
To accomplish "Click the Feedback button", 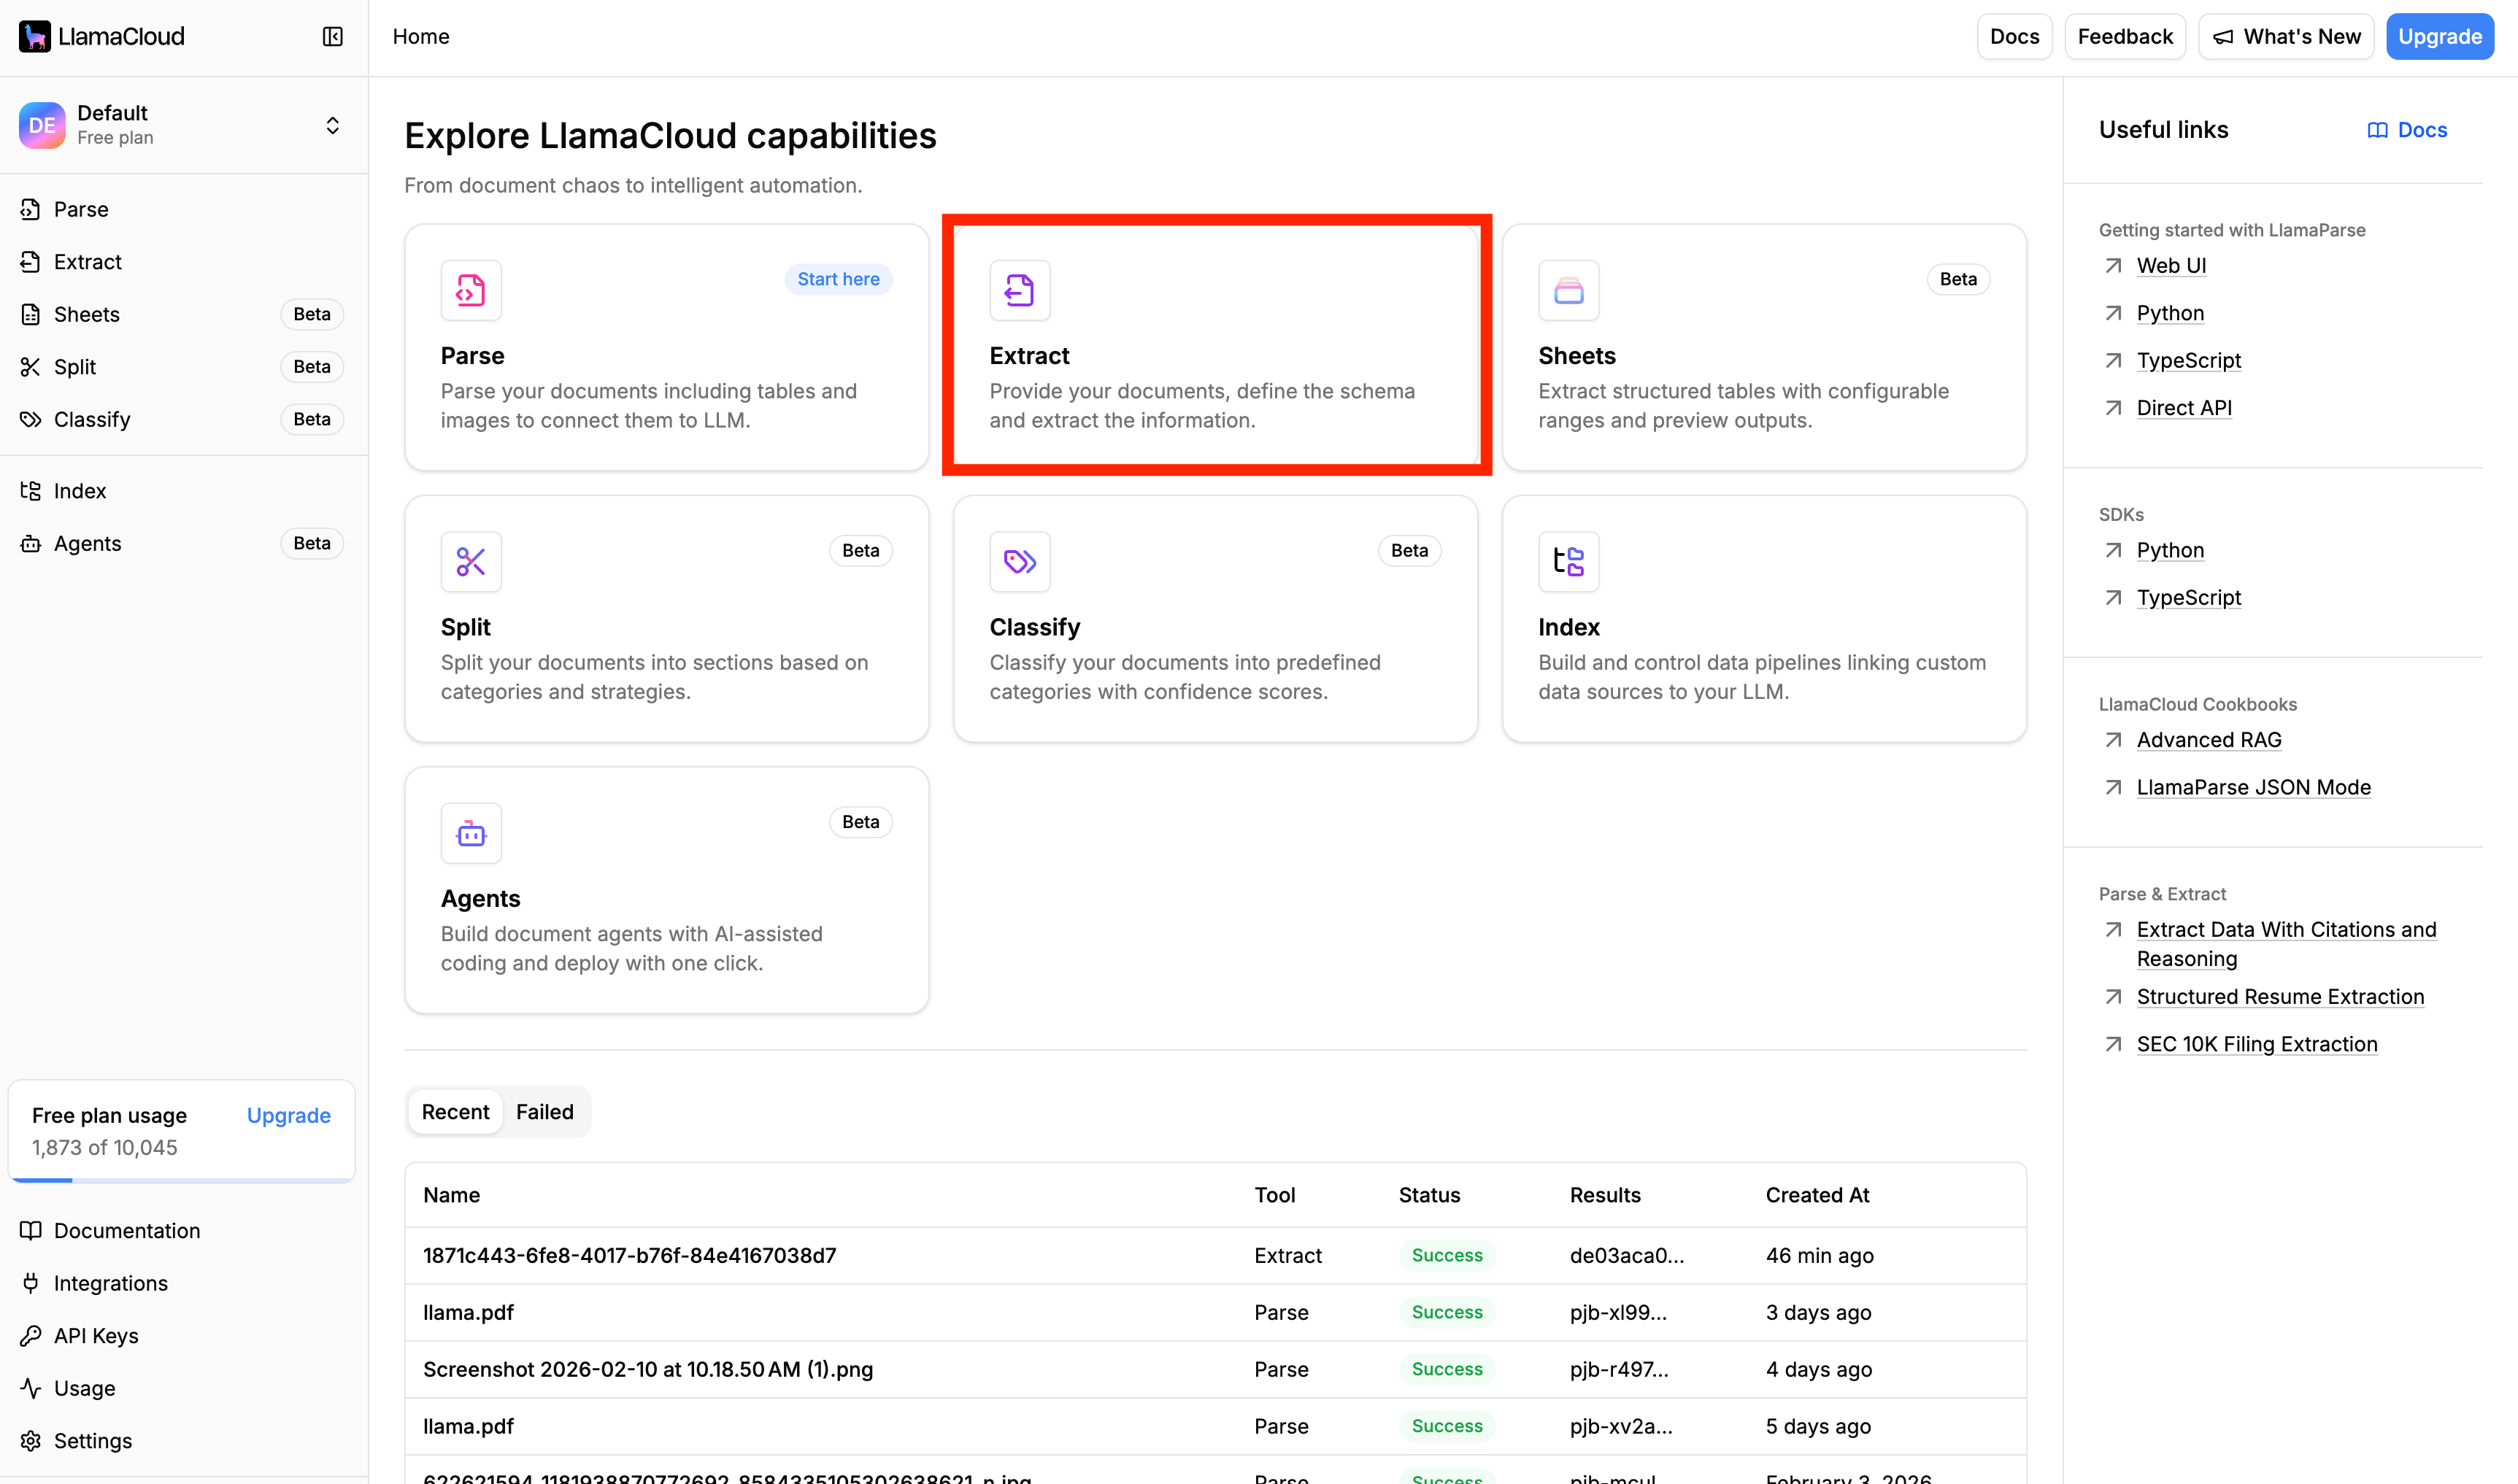I will click(2125, 37).
